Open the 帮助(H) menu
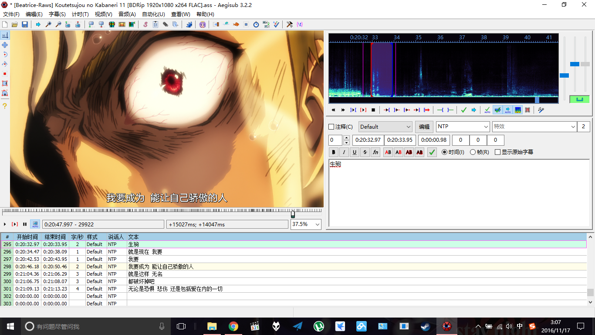The width and height of the screenshot is (595, 335). click(205, 14)
